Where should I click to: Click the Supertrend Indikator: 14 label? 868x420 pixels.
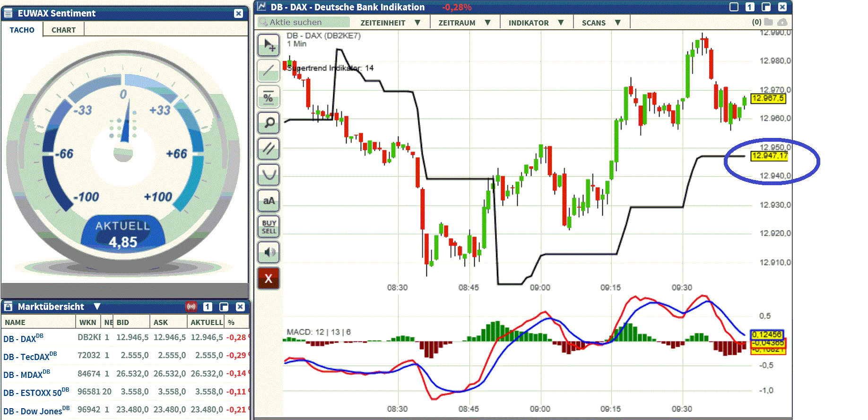(x=330, y=68)
